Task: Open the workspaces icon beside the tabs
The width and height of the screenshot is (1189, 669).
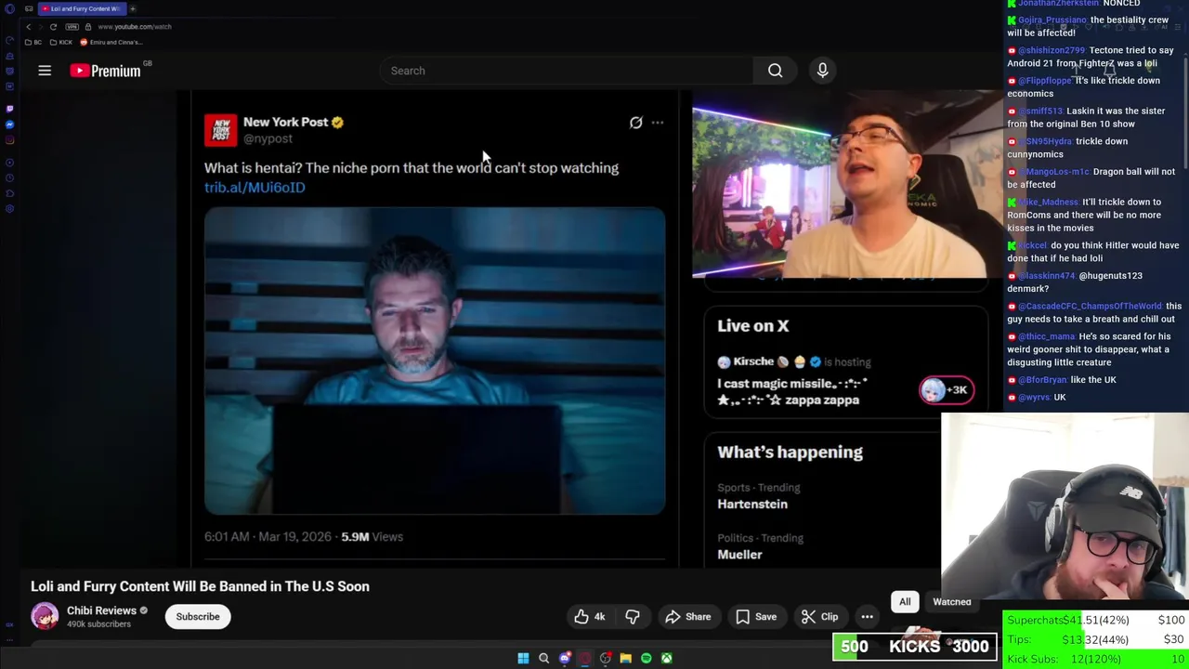Action: pyautogui.click(x=29, y=9)
